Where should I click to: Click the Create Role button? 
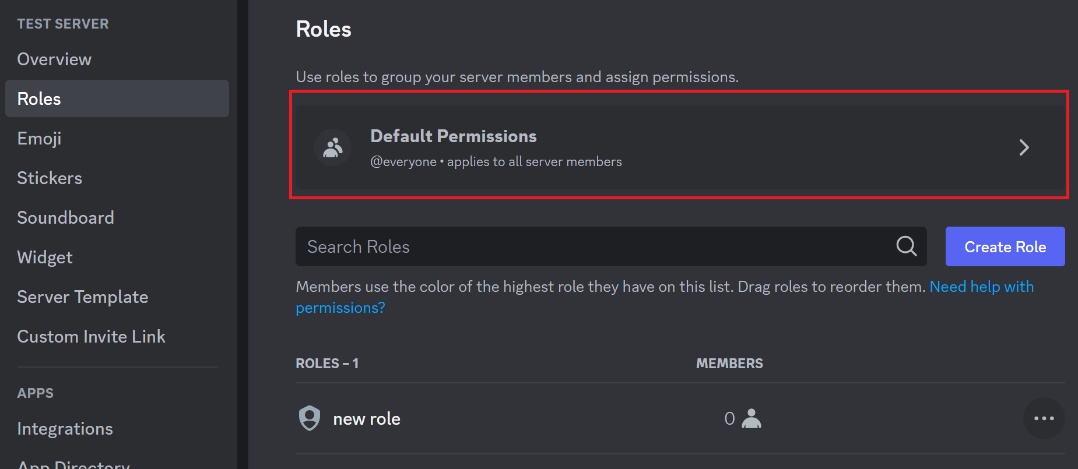coord(1005,246)
